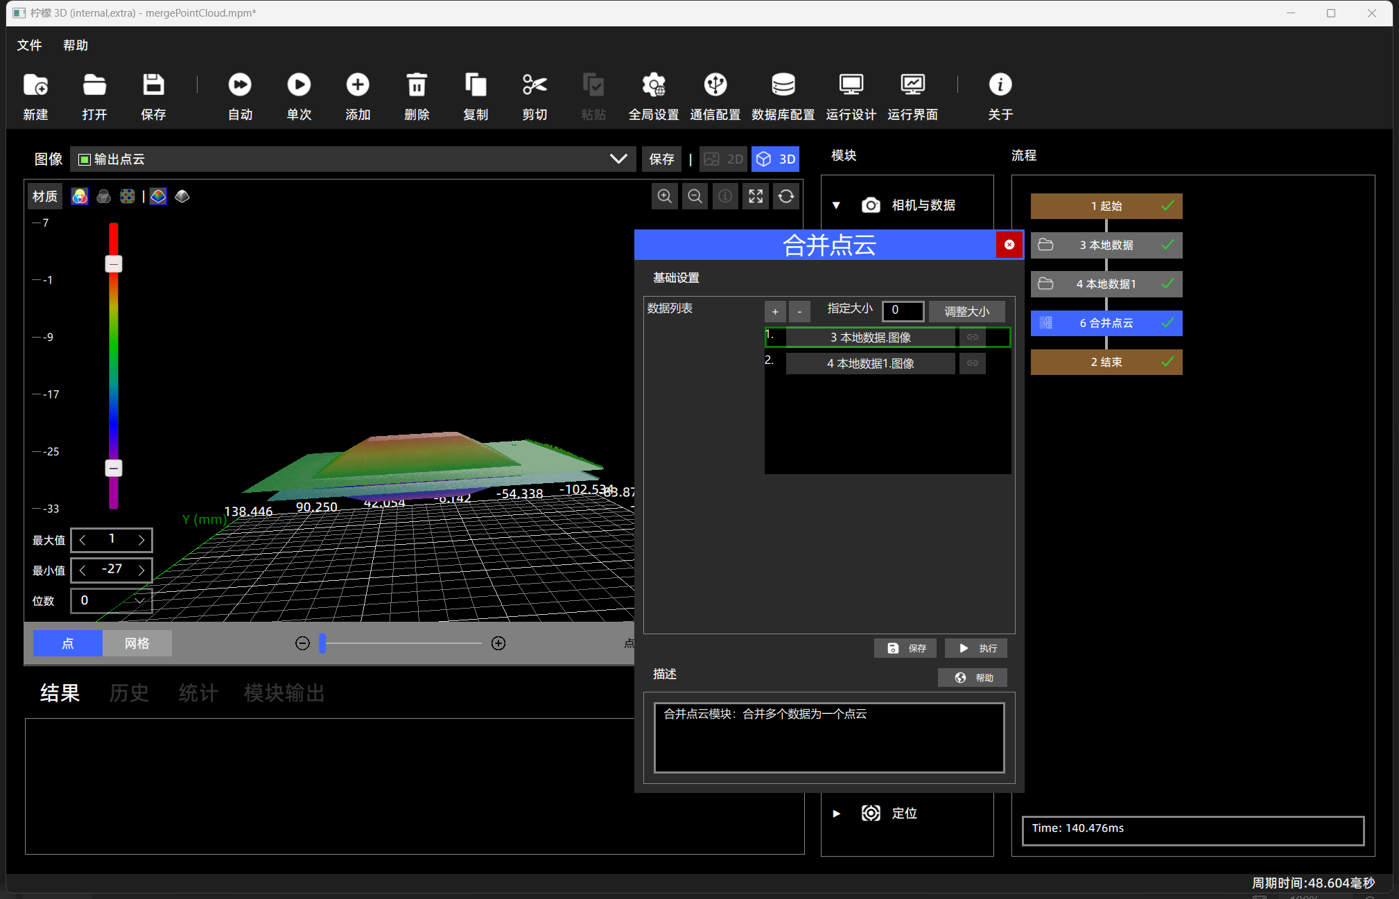Click the upper color-scale slider handle
Viewport: 1399px width, 899px height.
[114, 264]
